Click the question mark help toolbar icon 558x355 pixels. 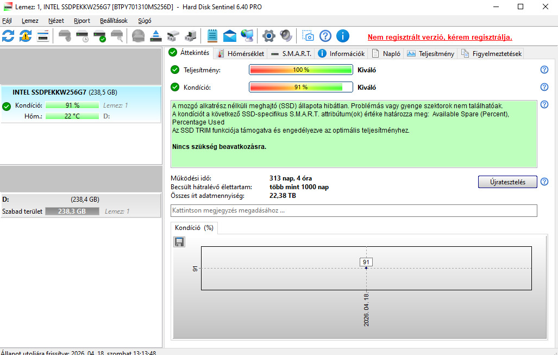tap(325, 36)
